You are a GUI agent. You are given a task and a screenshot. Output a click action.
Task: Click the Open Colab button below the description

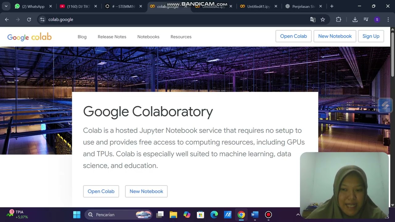101,191
